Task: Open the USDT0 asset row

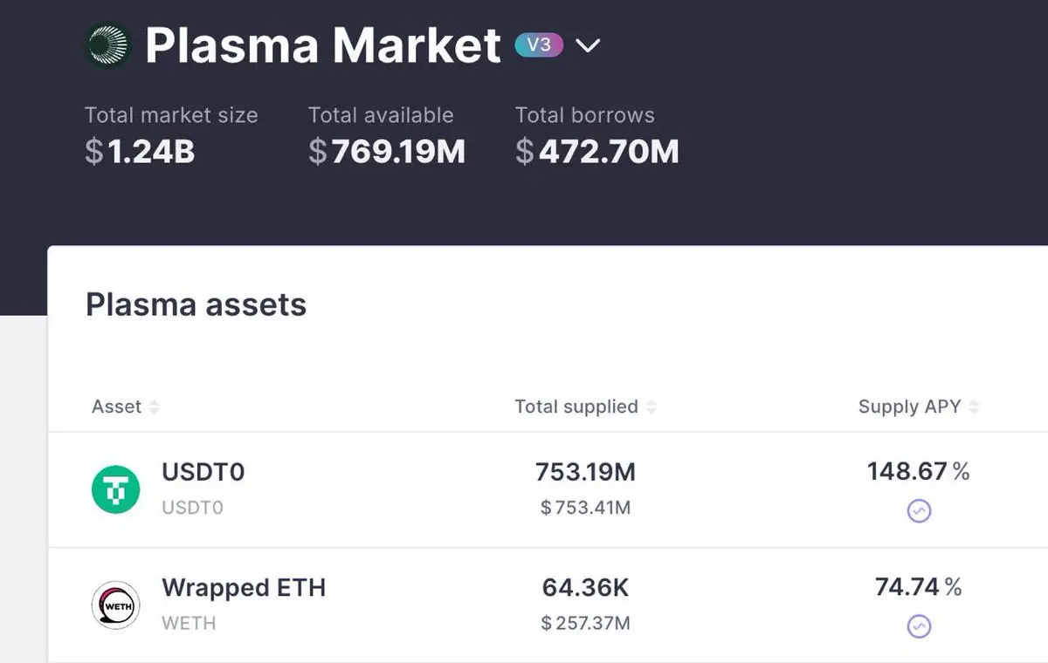Action: click(x=203, y=472)
